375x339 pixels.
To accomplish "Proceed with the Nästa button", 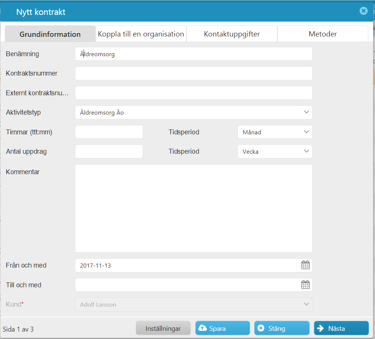I will tap(341, 328).
